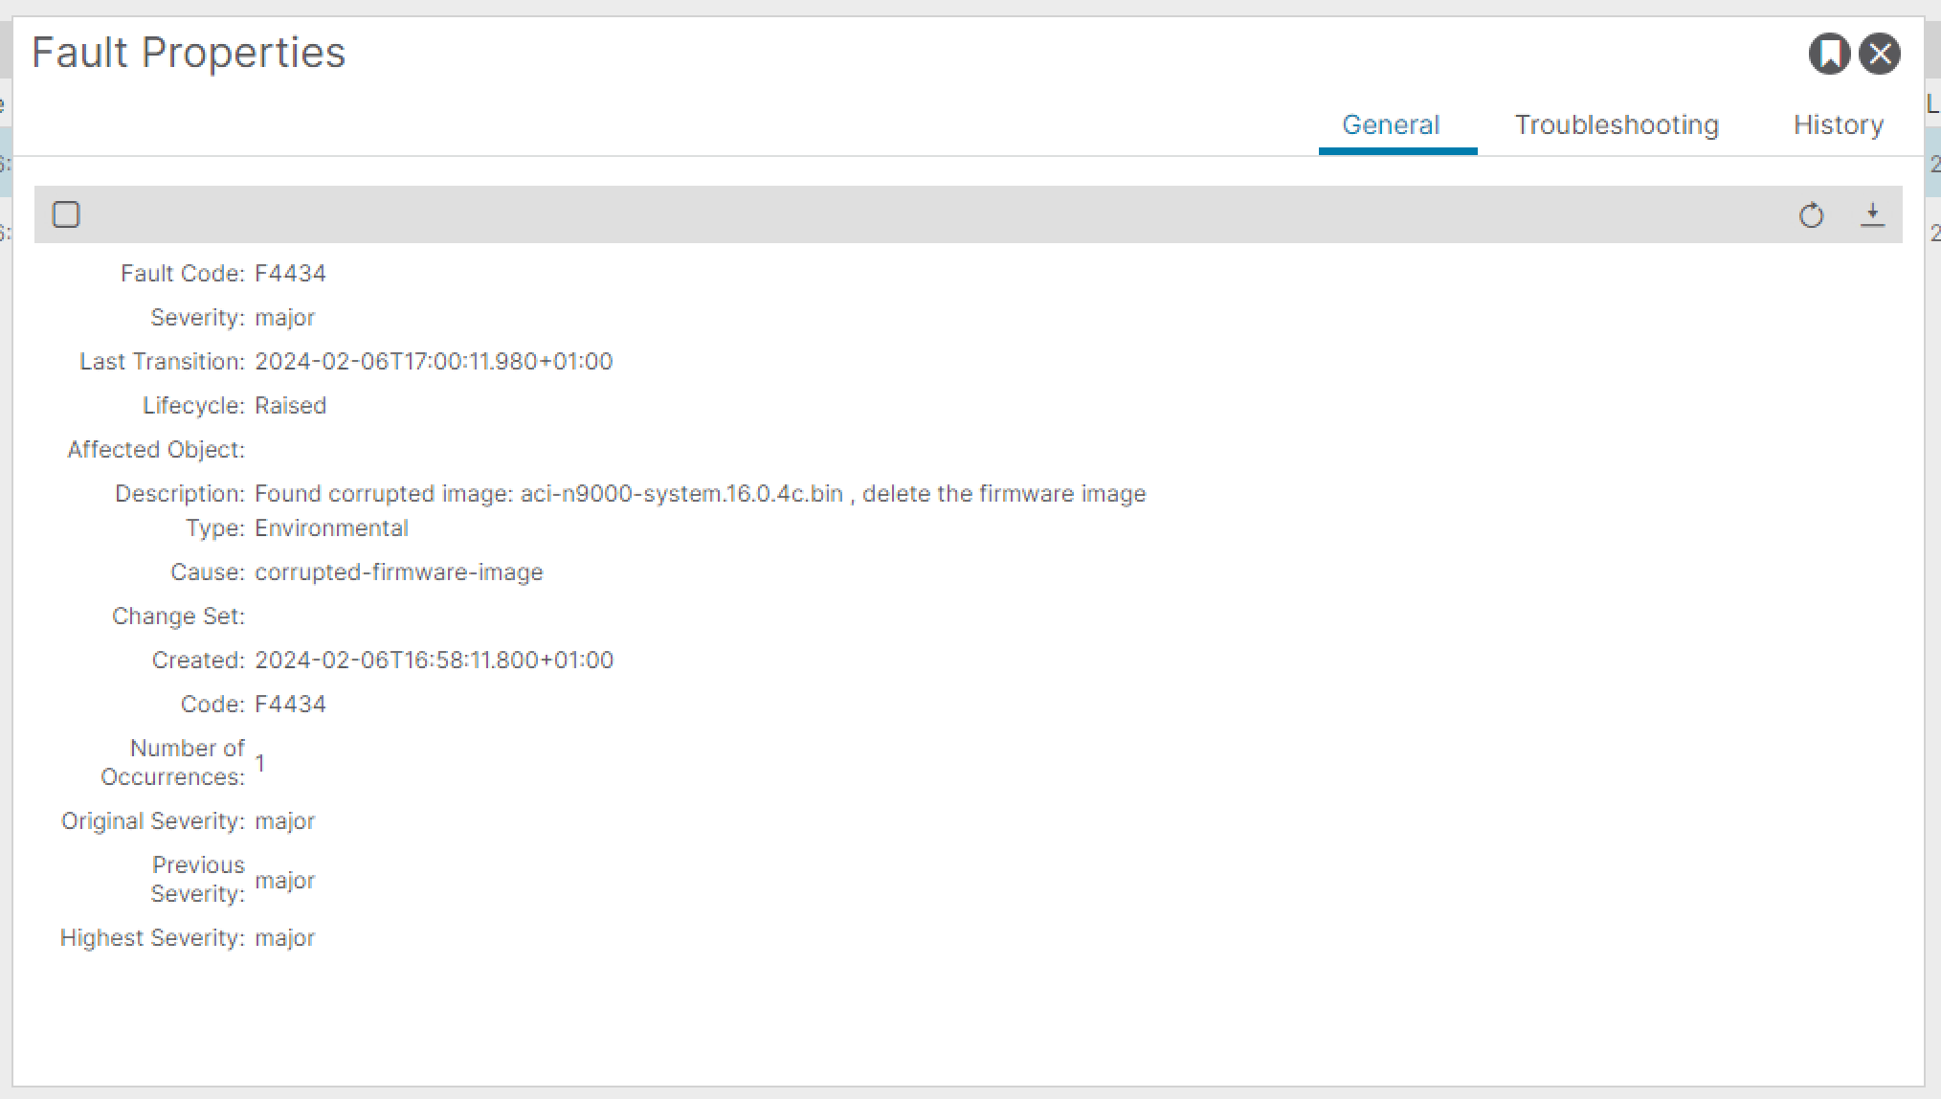The image size is (1941, 1099).
Task: Click the Cause value corrupted-firmware-image
Action: coord(398,572)
